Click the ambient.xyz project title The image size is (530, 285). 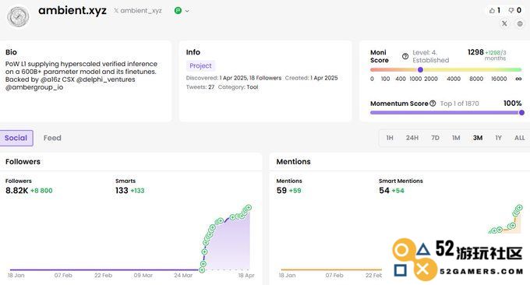point(72,10)
